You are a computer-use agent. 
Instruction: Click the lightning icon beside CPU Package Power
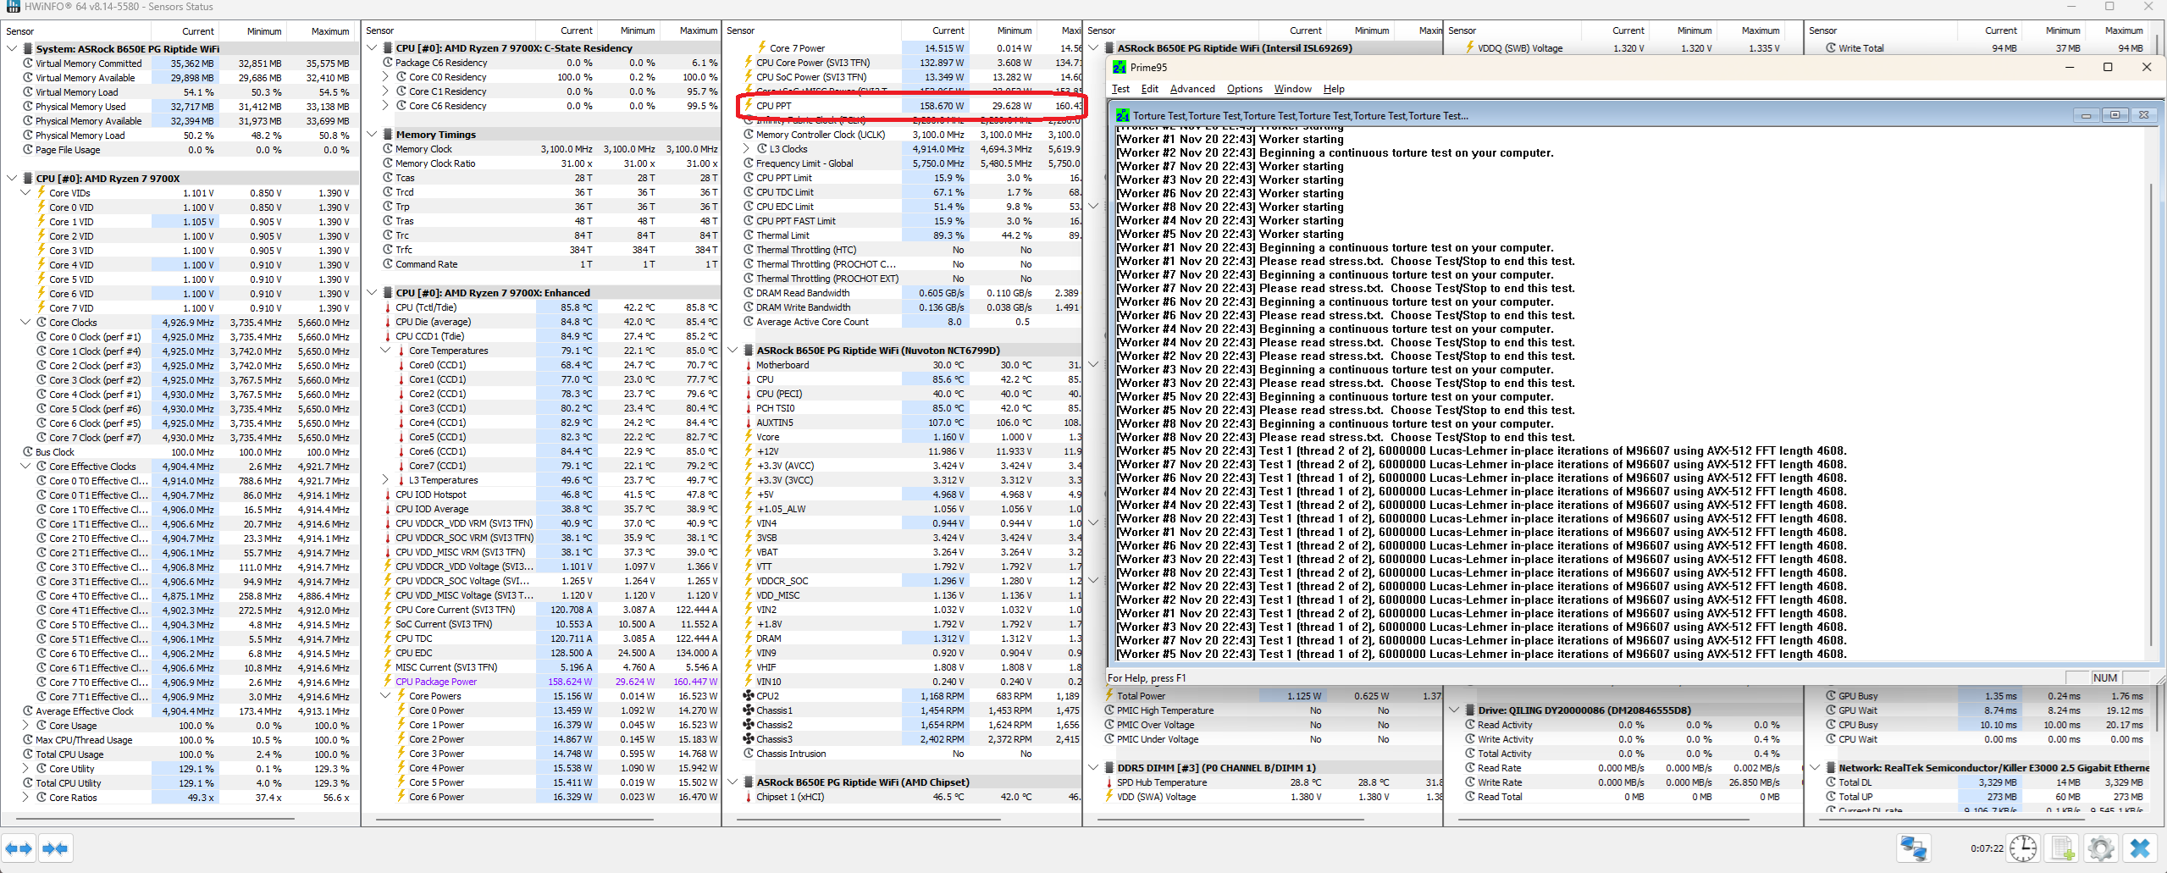click(388, 682)
